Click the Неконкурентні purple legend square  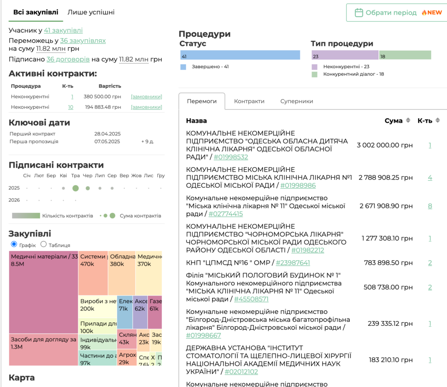314,67
